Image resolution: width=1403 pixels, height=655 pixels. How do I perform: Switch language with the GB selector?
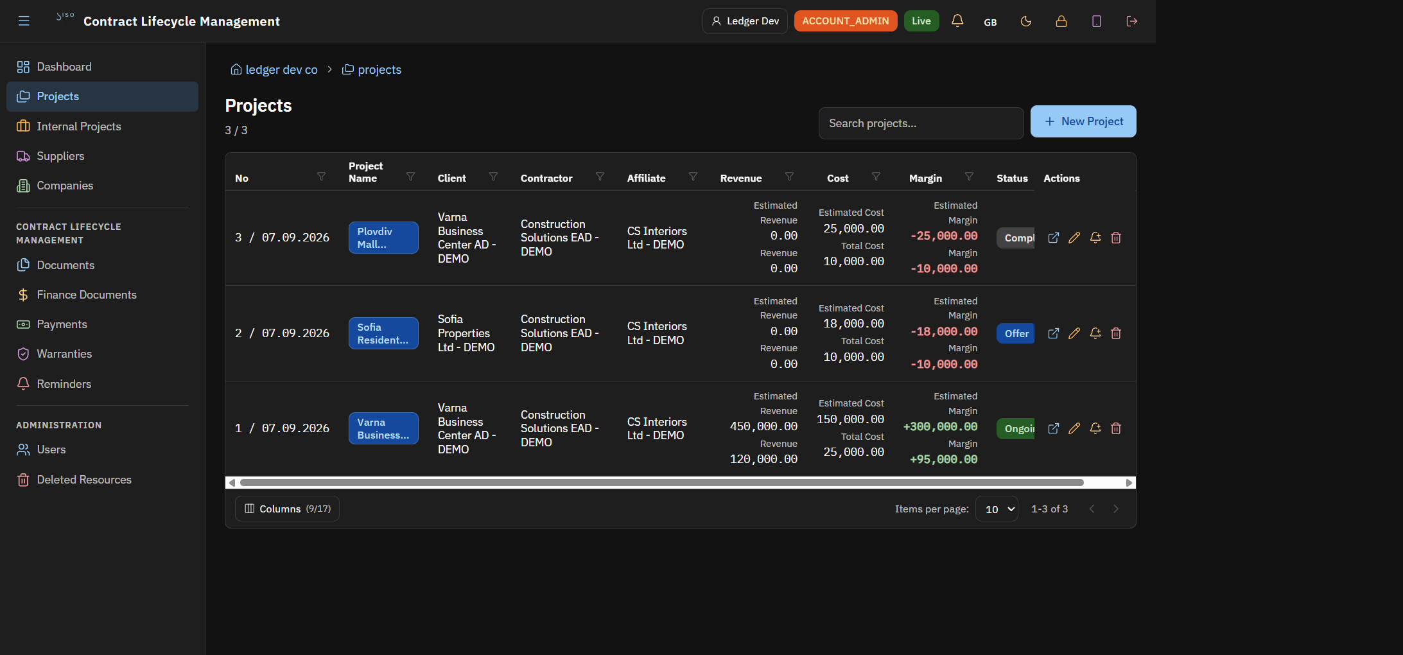[x=991, y=22]
